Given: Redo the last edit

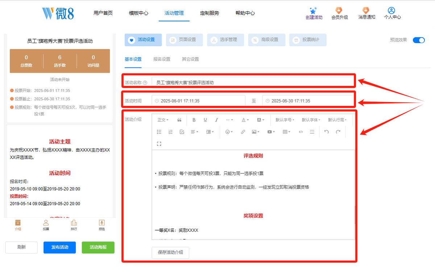Looking at the screenshot, I should (x=338, y=132).
